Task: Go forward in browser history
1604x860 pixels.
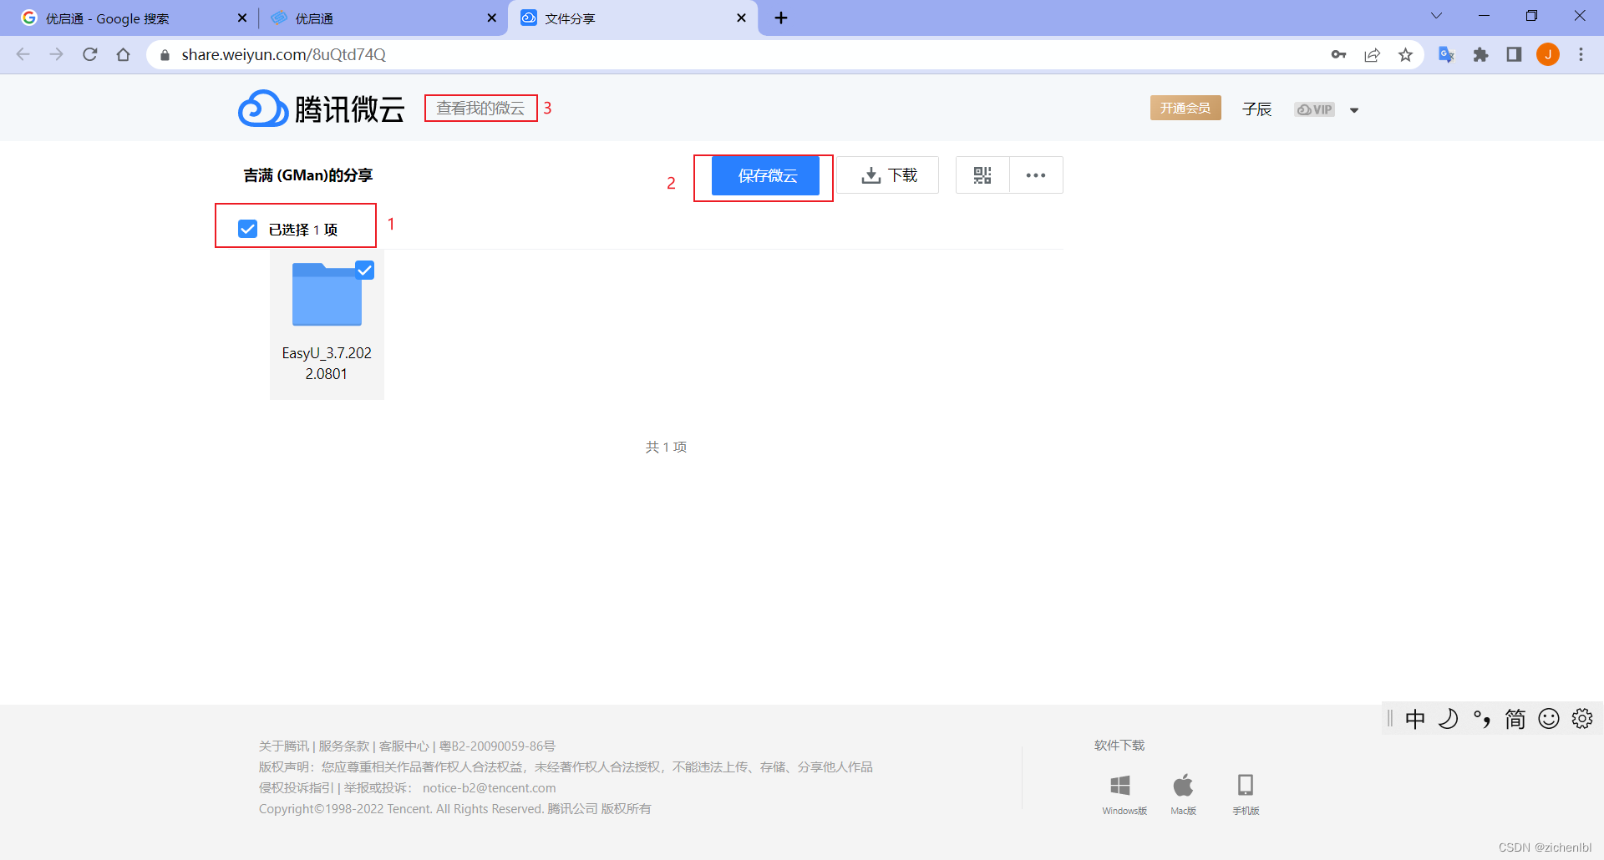Action: pos(56,54)
